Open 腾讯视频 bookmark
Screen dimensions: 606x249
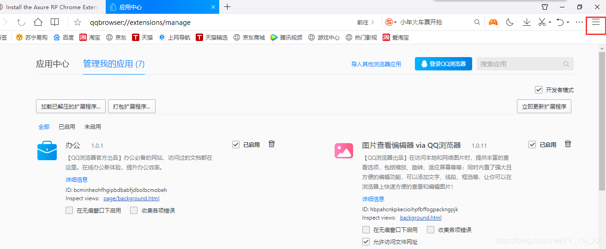click(x=287, y=38)
